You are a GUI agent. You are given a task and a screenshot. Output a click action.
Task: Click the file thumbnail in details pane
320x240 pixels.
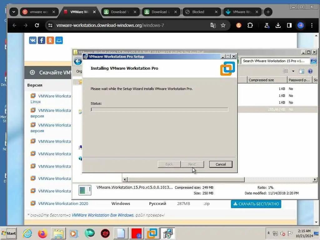tap(85, 190)
